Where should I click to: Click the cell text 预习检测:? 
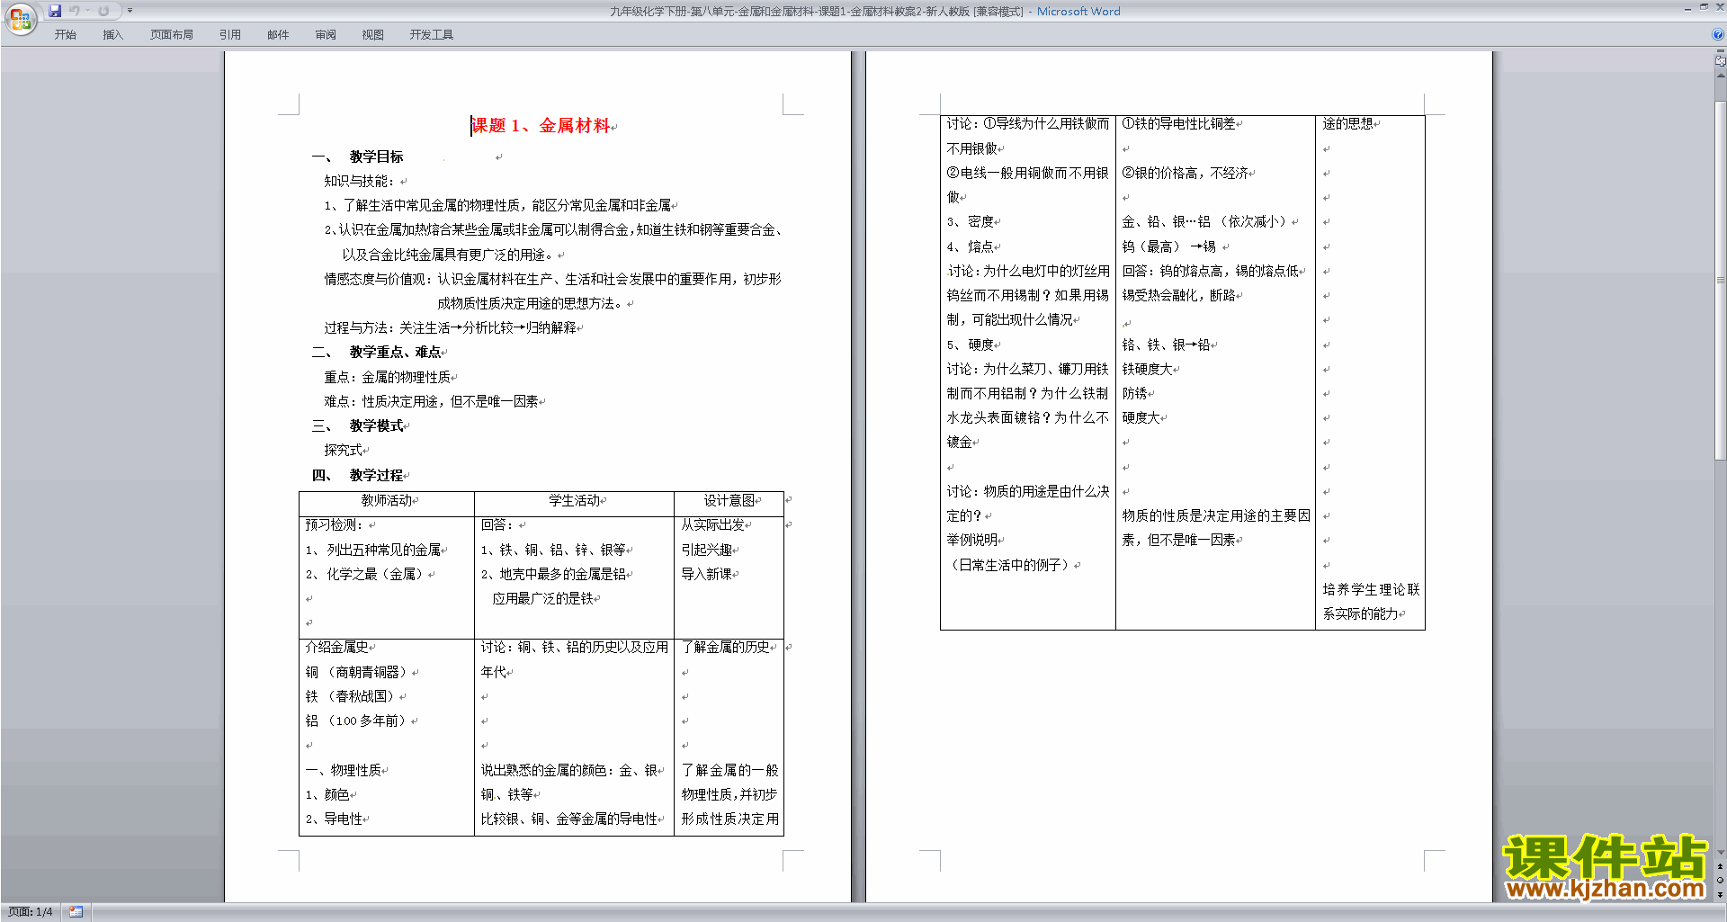click(334, 524)
